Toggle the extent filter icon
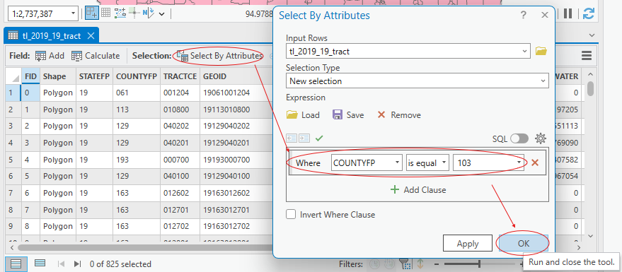Image resolution: width=622 pixels, height=272 pixels. pos(420,264)
